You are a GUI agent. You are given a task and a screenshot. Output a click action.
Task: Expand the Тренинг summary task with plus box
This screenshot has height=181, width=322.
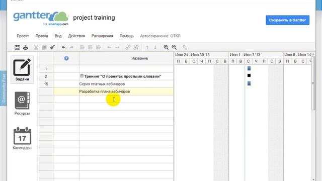pyautogui.click(x=82, y=76)
